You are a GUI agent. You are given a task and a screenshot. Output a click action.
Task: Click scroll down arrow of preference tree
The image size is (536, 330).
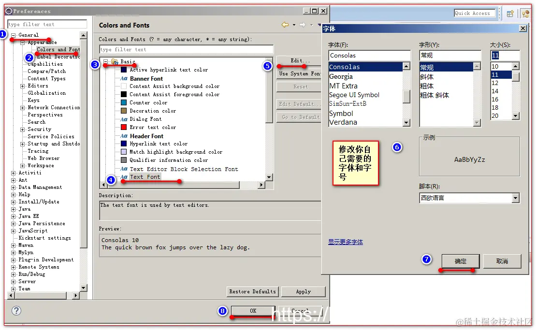pyautogui.click(x=84, y=287)
